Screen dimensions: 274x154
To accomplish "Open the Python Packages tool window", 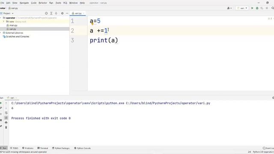I will 61,148.
